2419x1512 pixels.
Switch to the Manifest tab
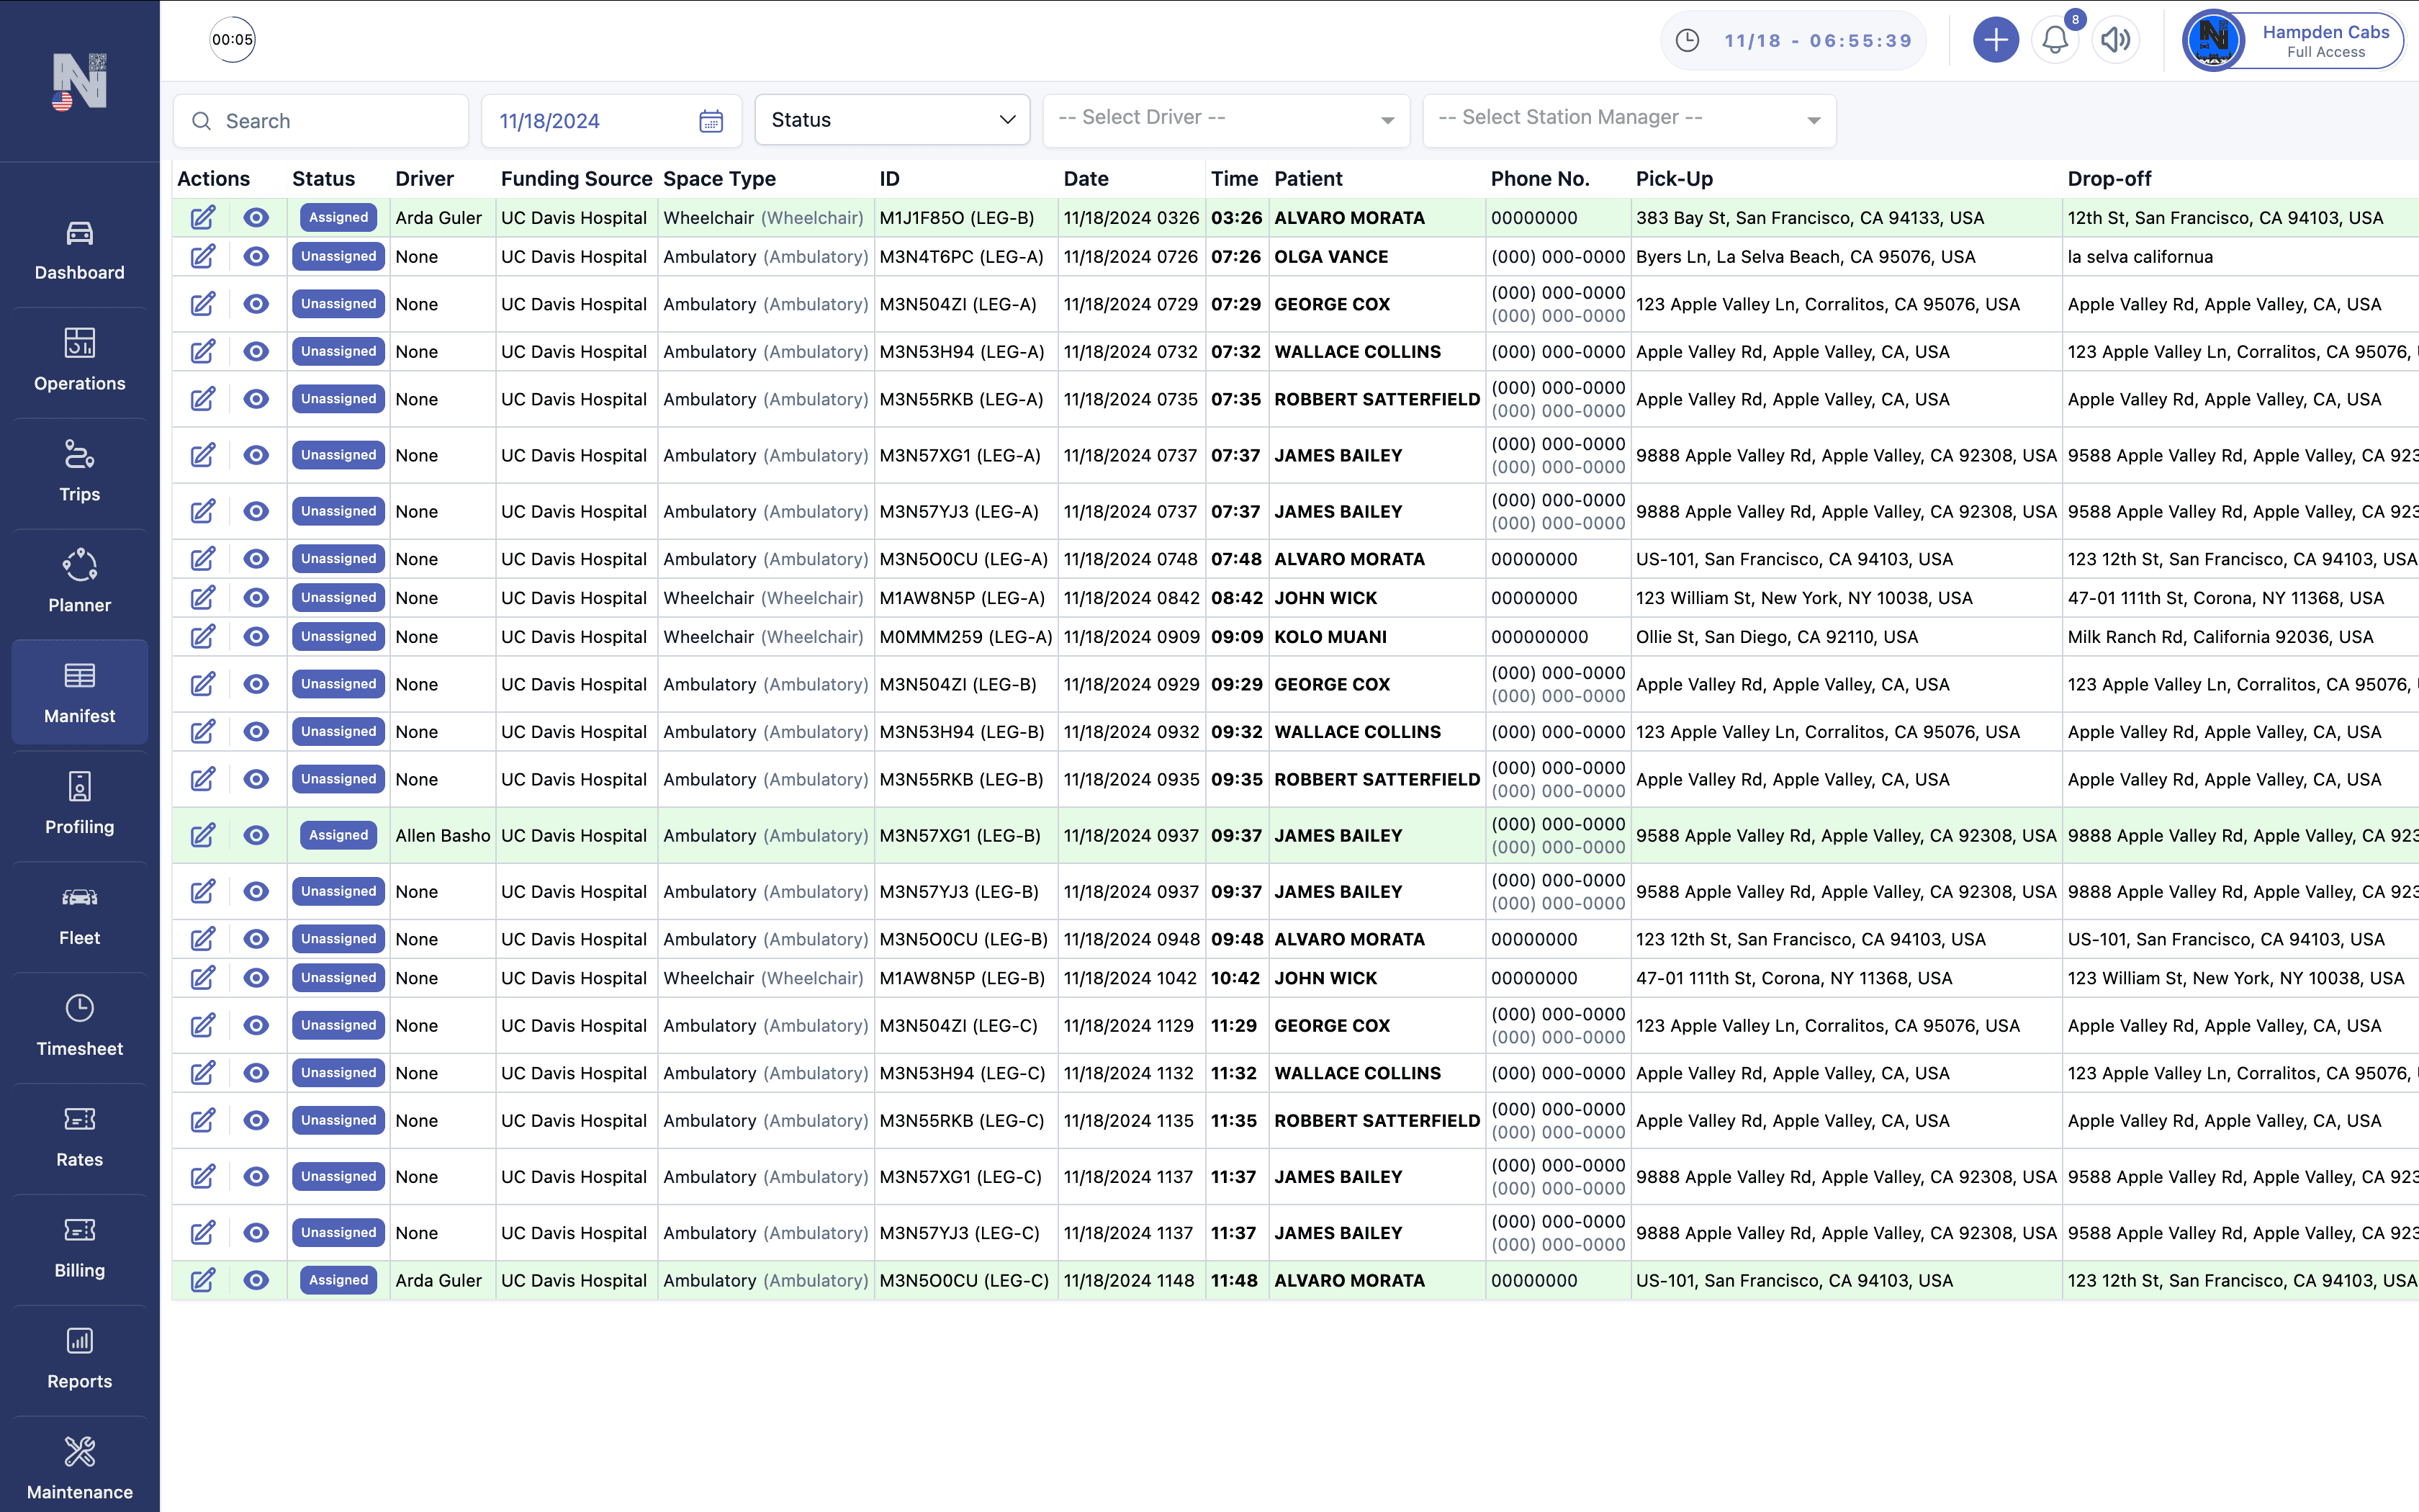(x=79, y=692)
